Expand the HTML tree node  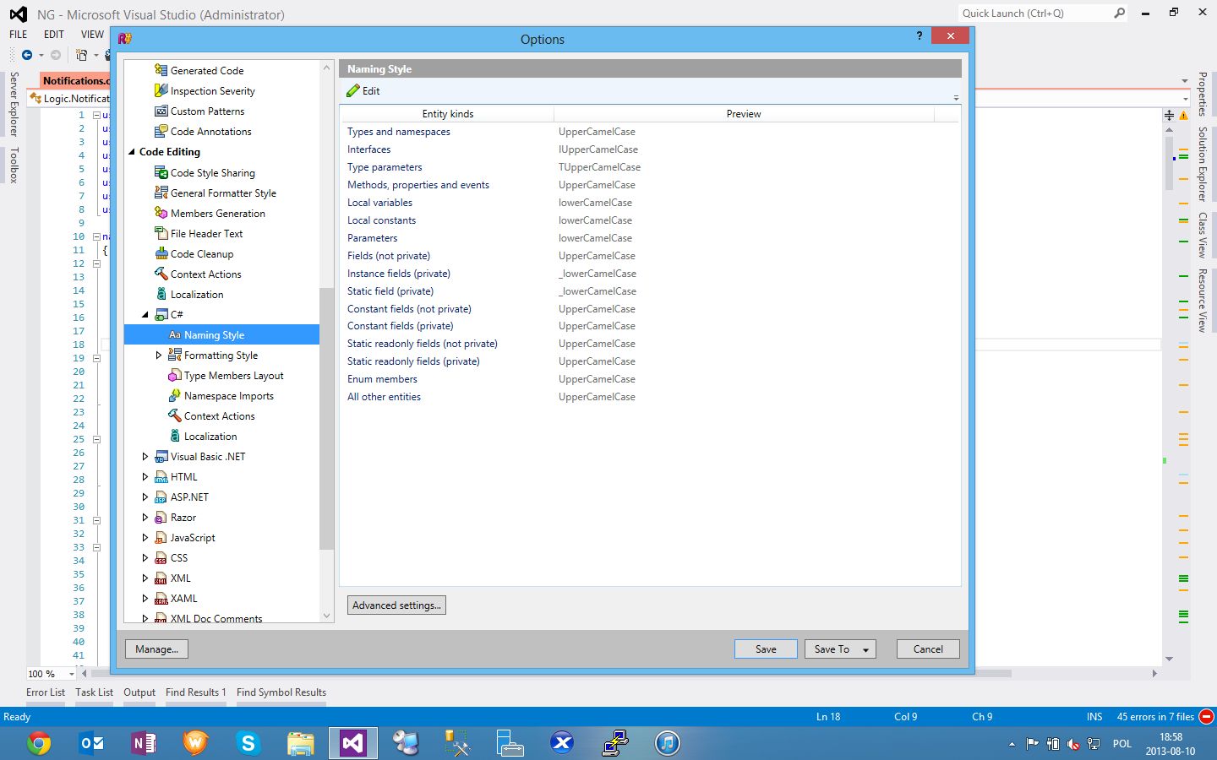click(145, 477)
